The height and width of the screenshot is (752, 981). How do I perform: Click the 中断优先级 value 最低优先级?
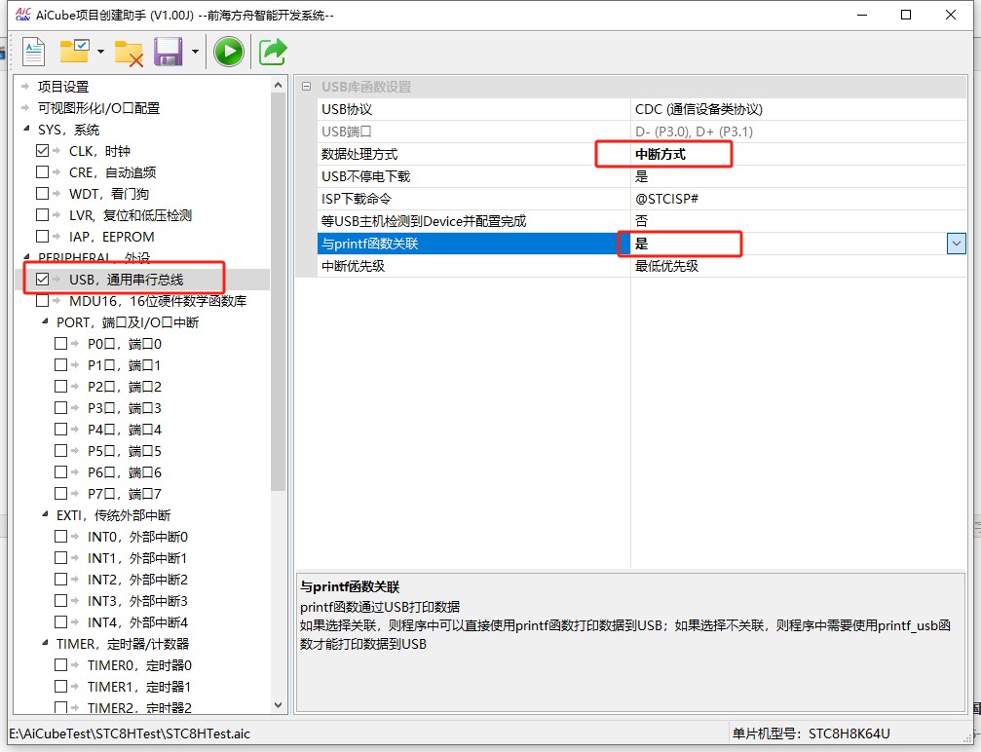666,266
